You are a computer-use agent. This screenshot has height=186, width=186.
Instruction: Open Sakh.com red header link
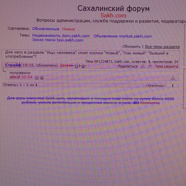(x=113, y=15)
